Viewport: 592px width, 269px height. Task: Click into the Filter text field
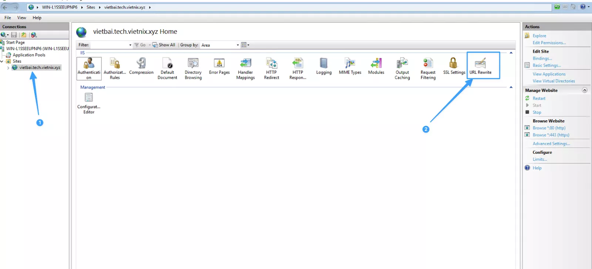[109, 45]
